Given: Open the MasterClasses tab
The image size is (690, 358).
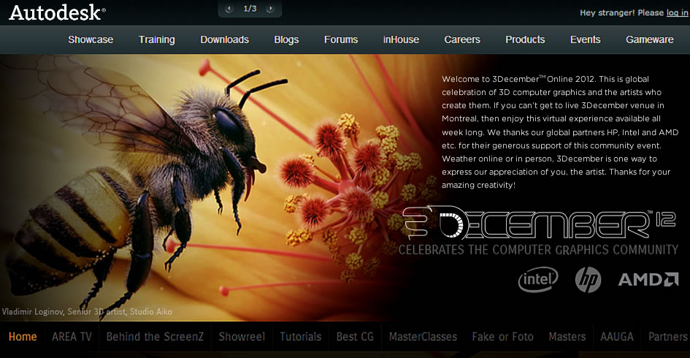Looking at the screenshot, I should (423, 337).
